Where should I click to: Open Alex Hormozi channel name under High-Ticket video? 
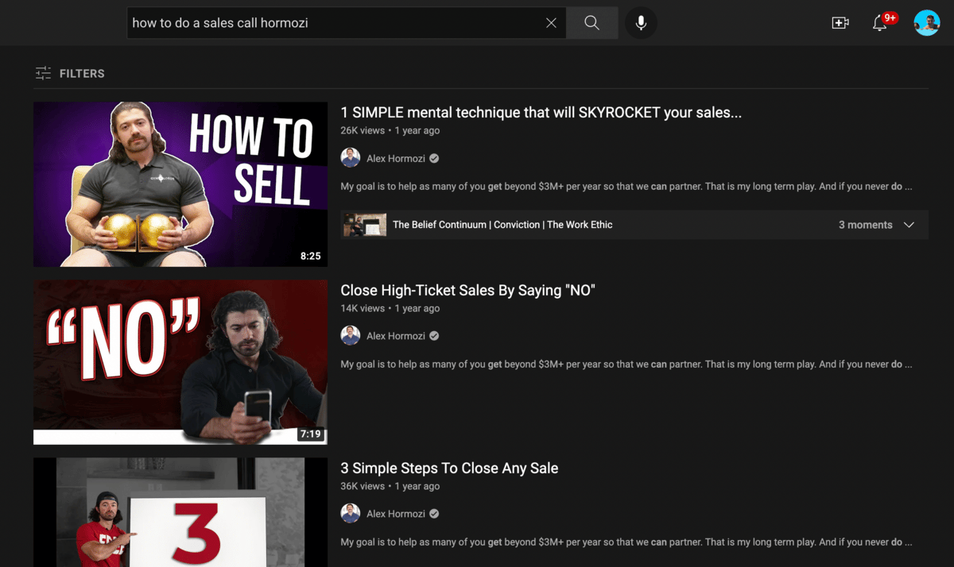[395, 336]
